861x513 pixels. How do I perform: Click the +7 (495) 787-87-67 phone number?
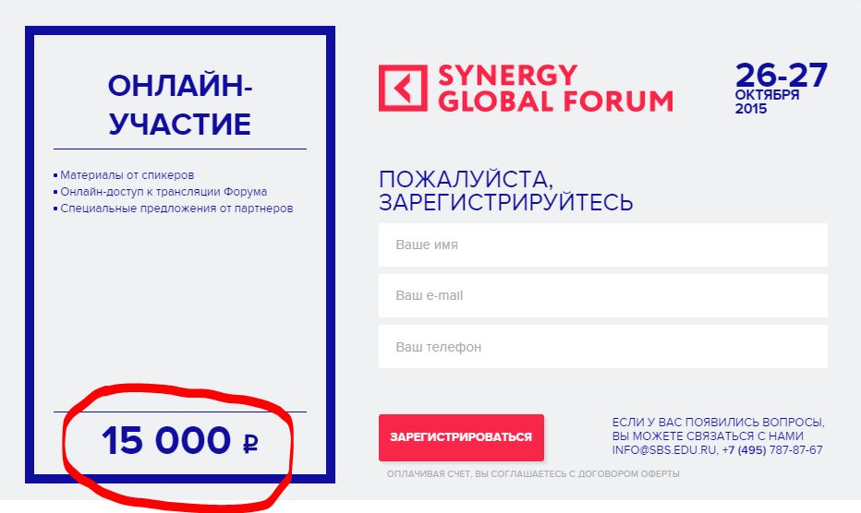(772, 450)
